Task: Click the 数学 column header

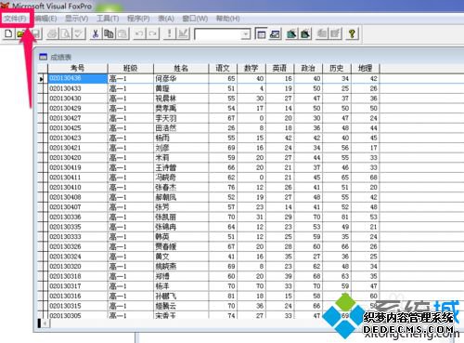Action: pyautogui.click(x=251, y=68)
